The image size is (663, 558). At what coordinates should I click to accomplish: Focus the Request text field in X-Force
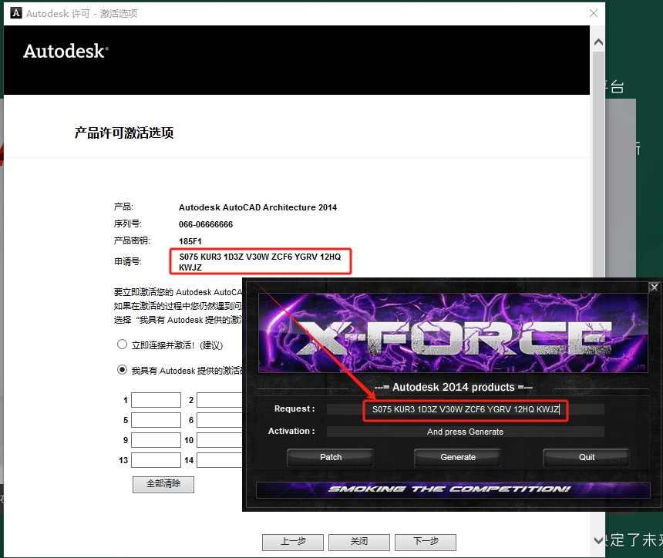(x=465, y=410)
